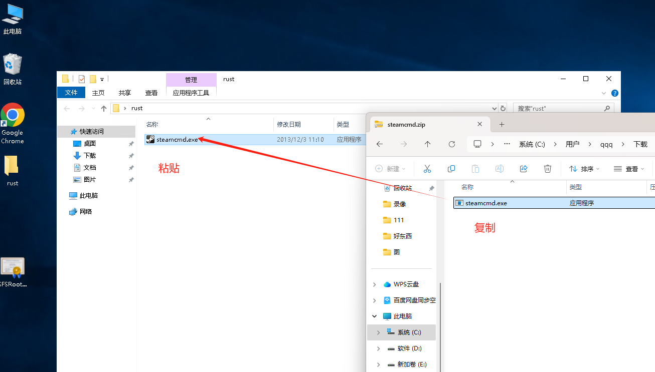
Task: Open the 好东西 folder in the sidebar
Action: (403, 236)
